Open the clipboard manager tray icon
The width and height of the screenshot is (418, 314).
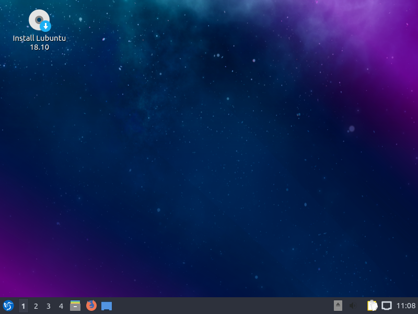coord(372,306)
